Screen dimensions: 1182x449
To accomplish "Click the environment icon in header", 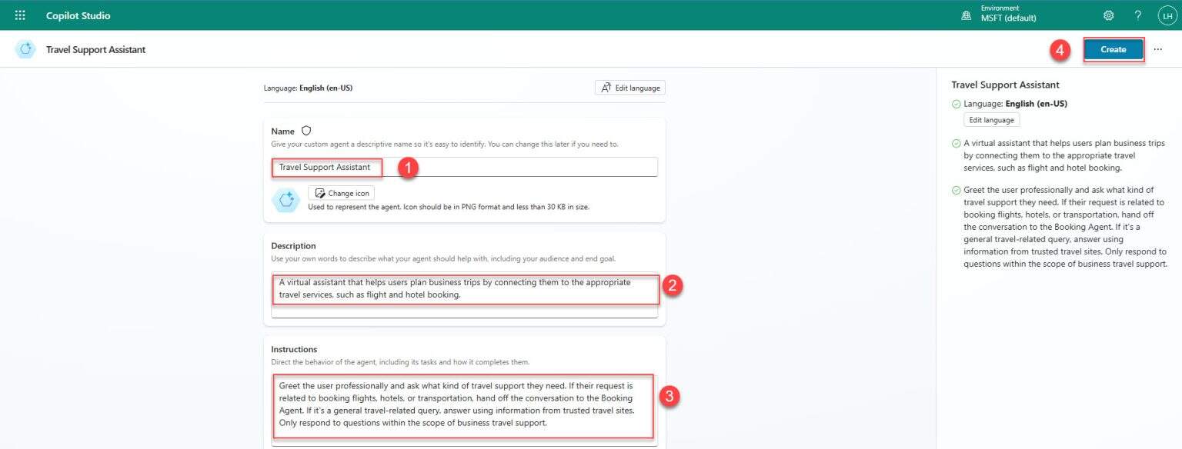I will click(x=967, y=15).
